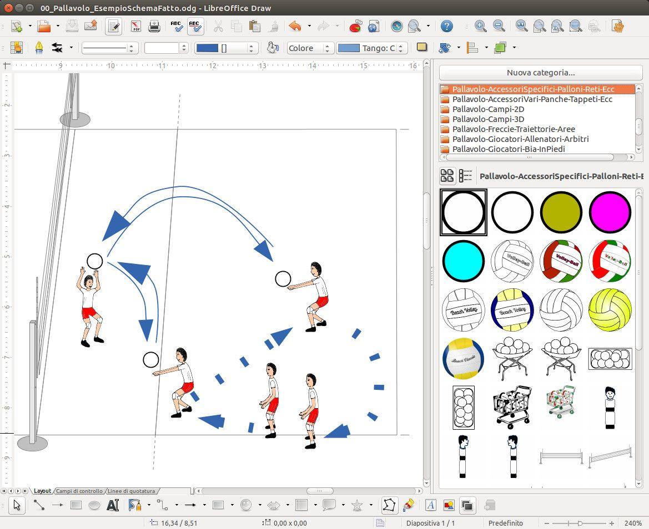Toggle Edit Points mode
649x529 pixels.
coord(390,505)
